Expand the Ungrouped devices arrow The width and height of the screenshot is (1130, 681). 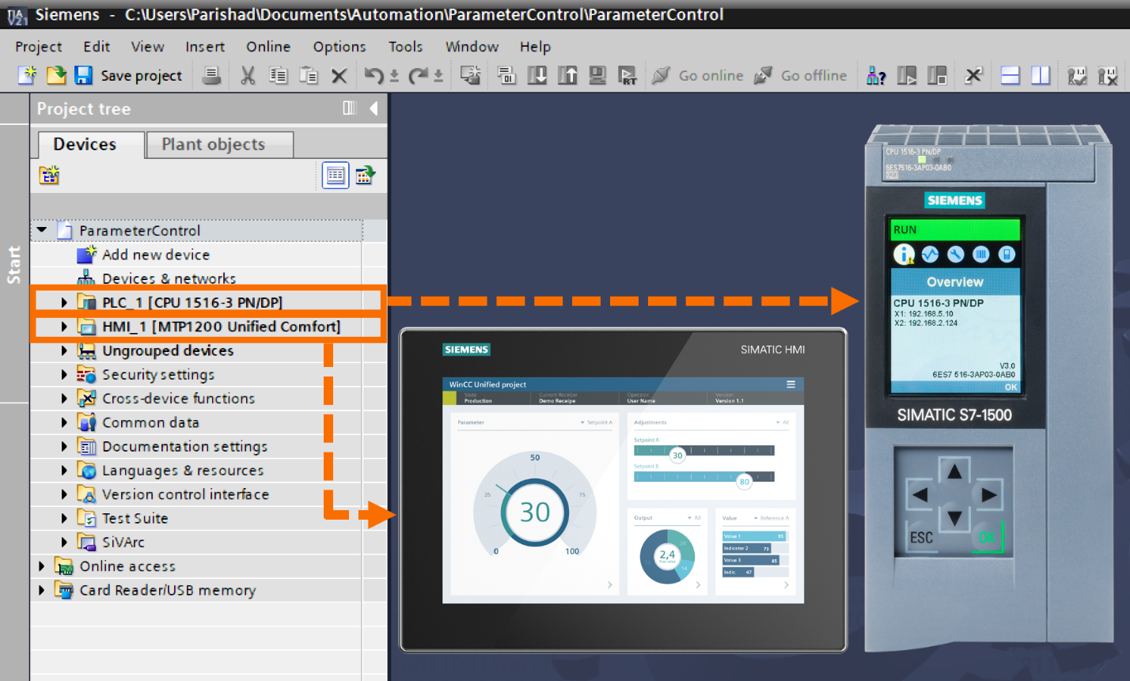(64, 350)
